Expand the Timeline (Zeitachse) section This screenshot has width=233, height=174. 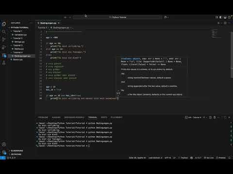(x=16, y=154)
